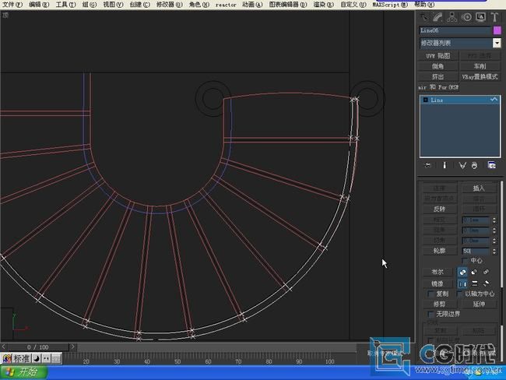Click the 插入 insert button

[479, 188]
